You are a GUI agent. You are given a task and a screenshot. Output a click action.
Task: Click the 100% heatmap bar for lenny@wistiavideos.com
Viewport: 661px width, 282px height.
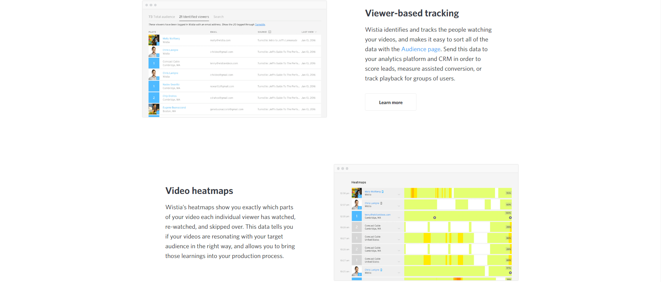tap(458, 216)
